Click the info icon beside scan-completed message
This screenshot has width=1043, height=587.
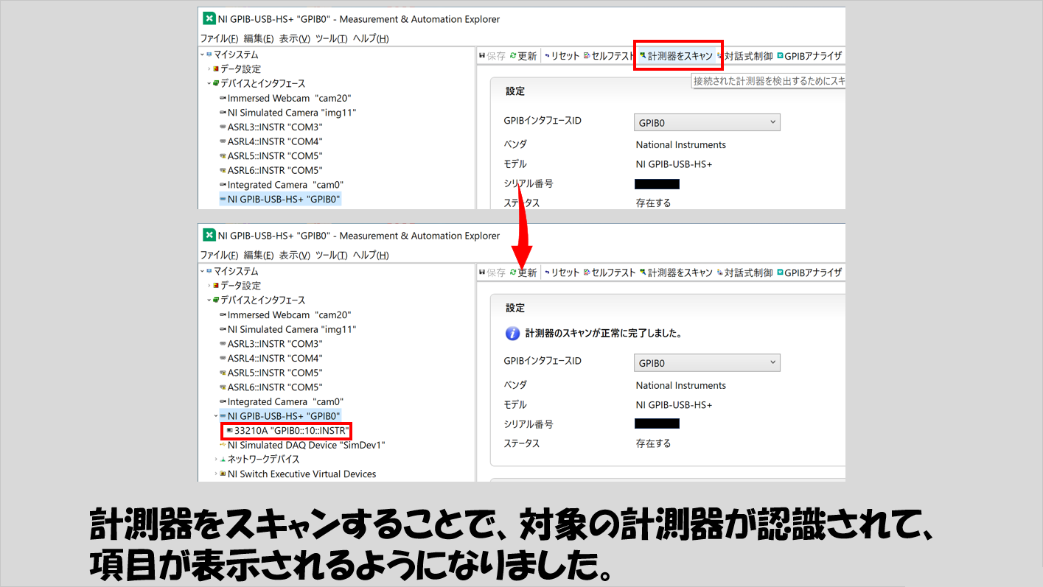[512, 334]
